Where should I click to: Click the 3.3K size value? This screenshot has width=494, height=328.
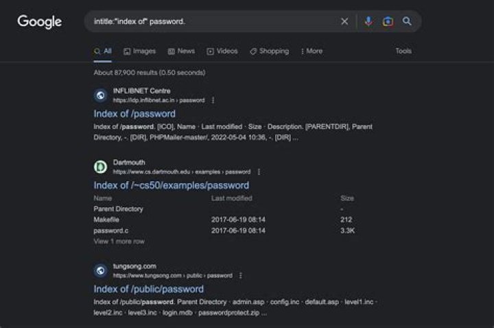click(347, 231)
